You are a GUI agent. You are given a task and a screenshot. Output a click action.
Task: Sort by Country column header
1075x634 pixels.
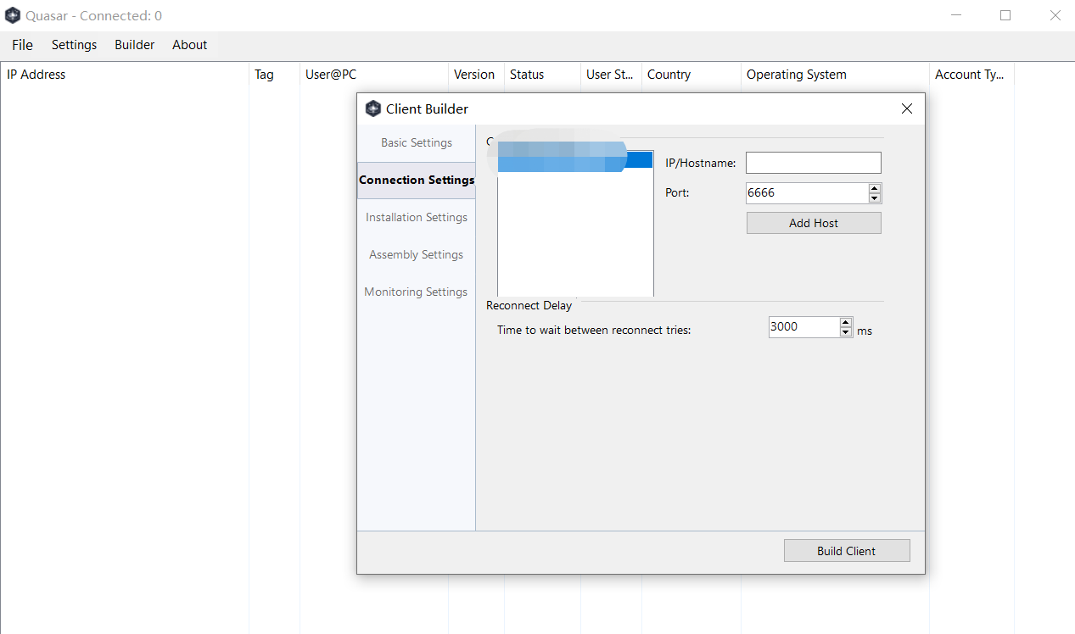pos(691,75)
